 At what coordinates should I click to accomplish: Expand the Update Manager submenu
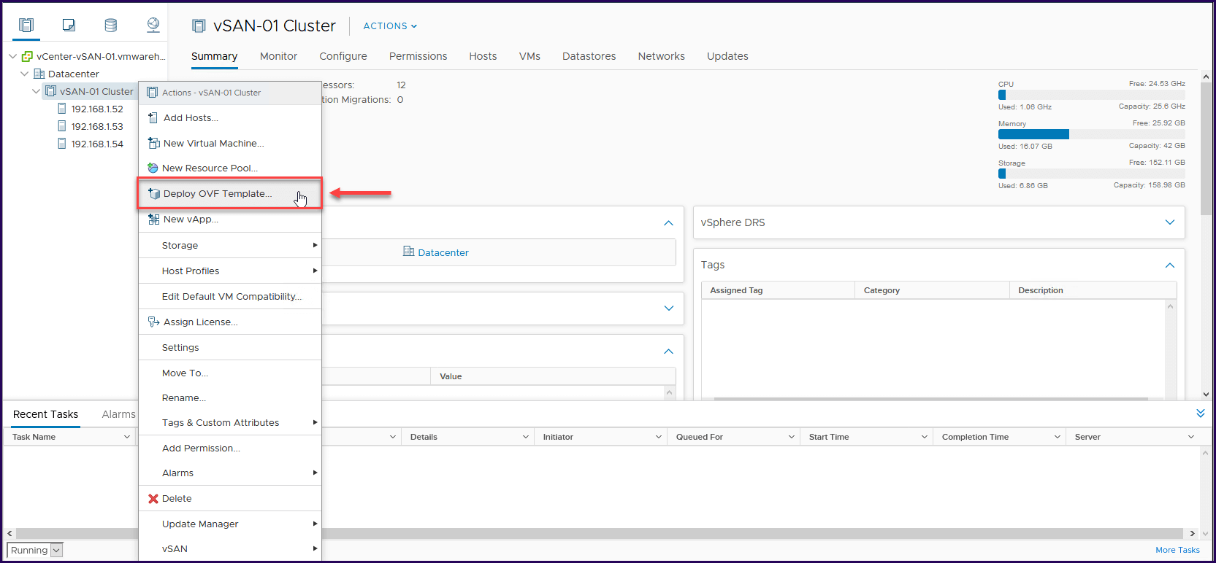point(230,524)
